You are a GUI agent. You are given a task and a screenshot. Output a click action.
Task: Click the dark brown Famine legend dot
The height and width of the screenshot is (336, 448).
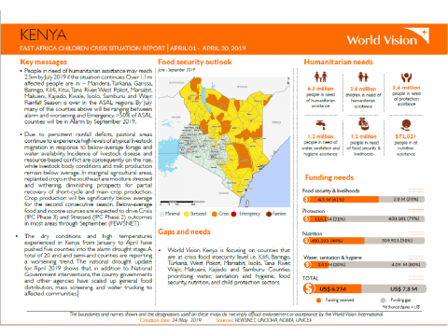269,214
